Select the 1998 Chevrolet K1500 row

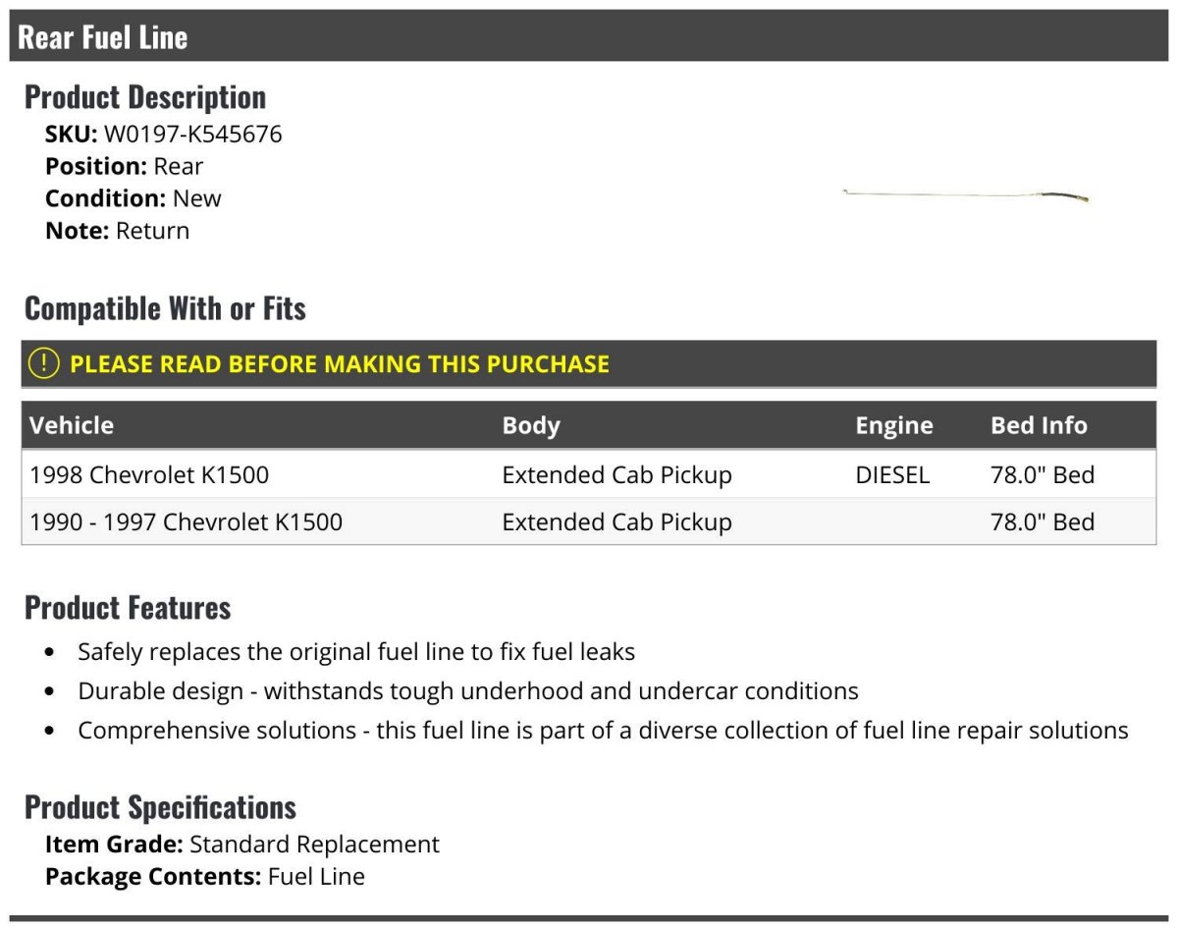coord(589,474)
